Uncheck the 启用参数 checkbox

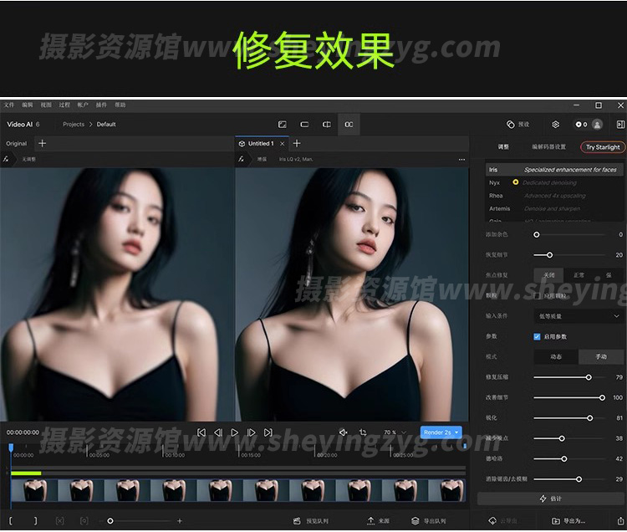(537, 336)
